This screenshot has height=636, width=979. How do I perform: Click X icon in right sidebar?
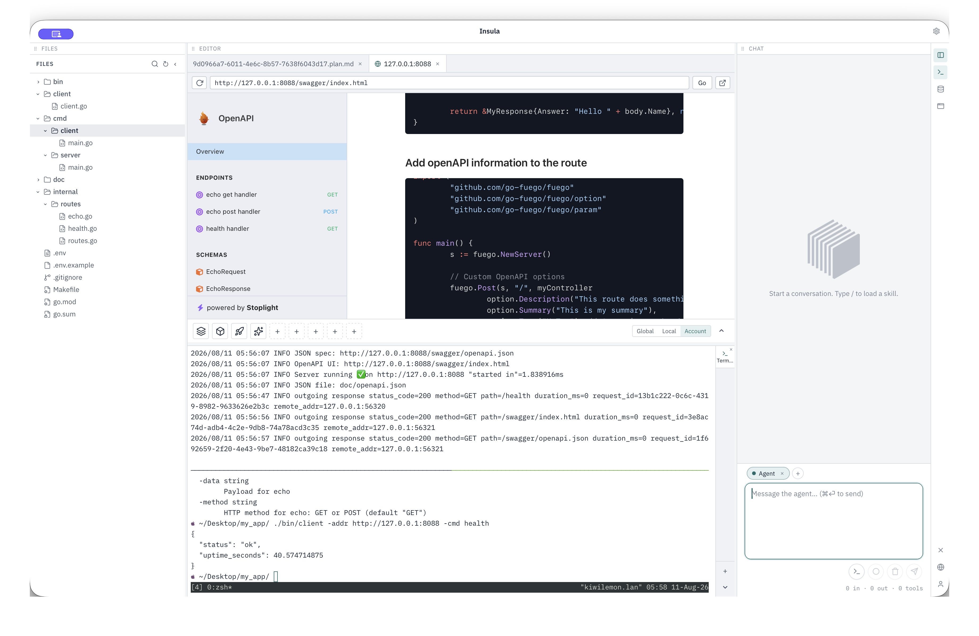point(940,550)
